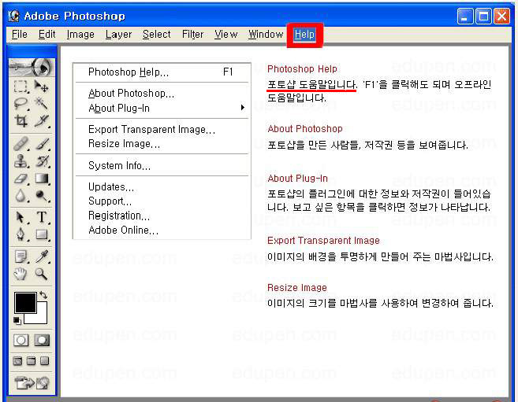Set Full Screen Mode without menu bar
518x402 pixels.
pos(45,361)
